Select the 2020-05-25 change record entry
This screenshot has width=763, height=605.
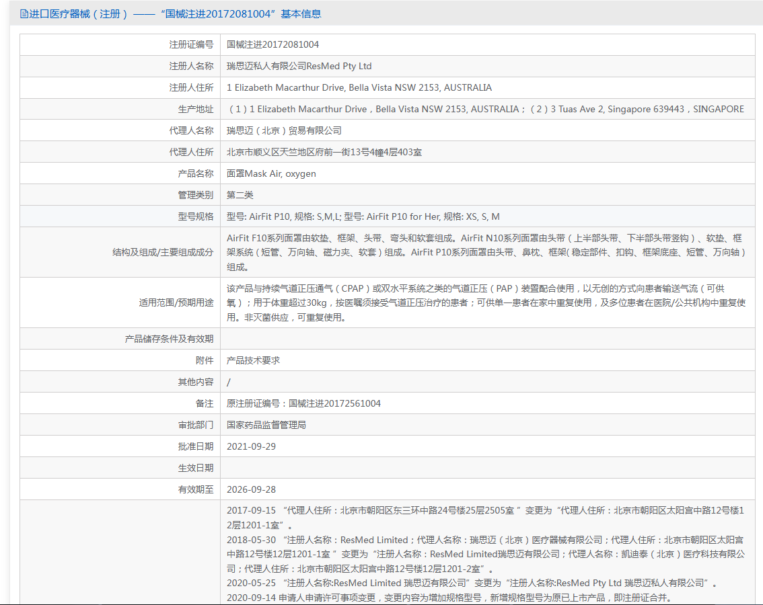pyautogui.click(x=472, y=583)
